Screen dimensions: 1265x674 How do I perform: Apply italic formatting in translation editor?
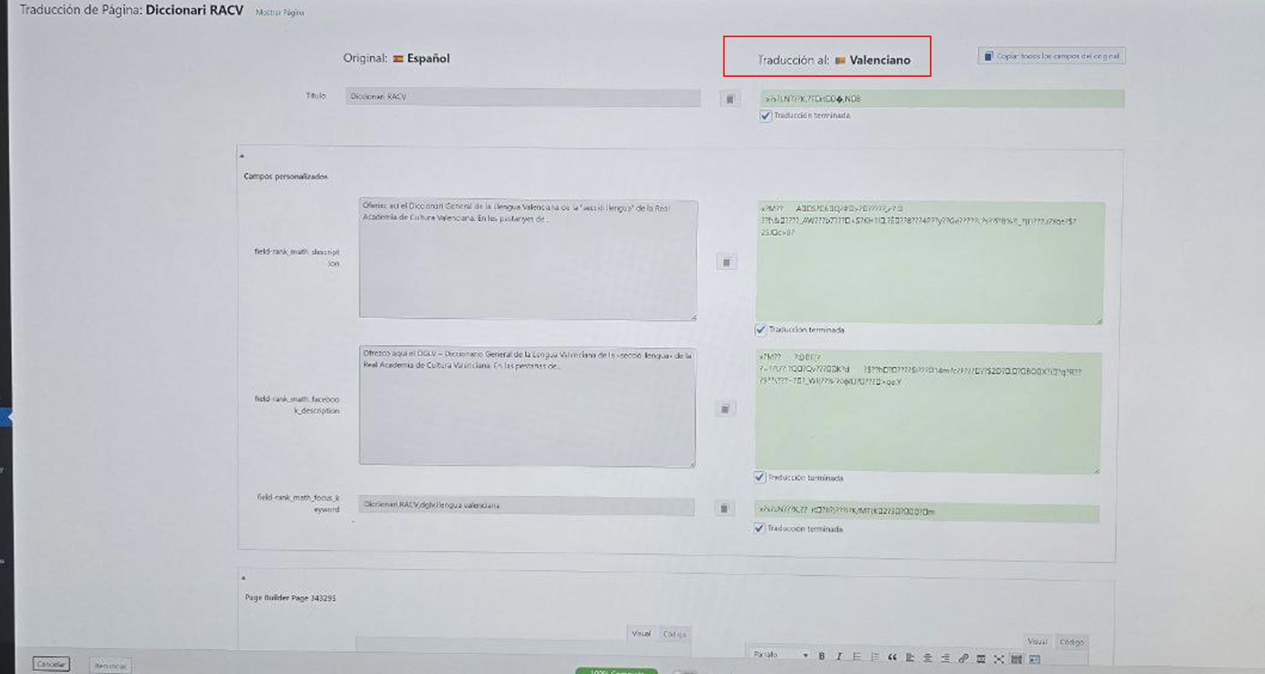coord(839,657)
